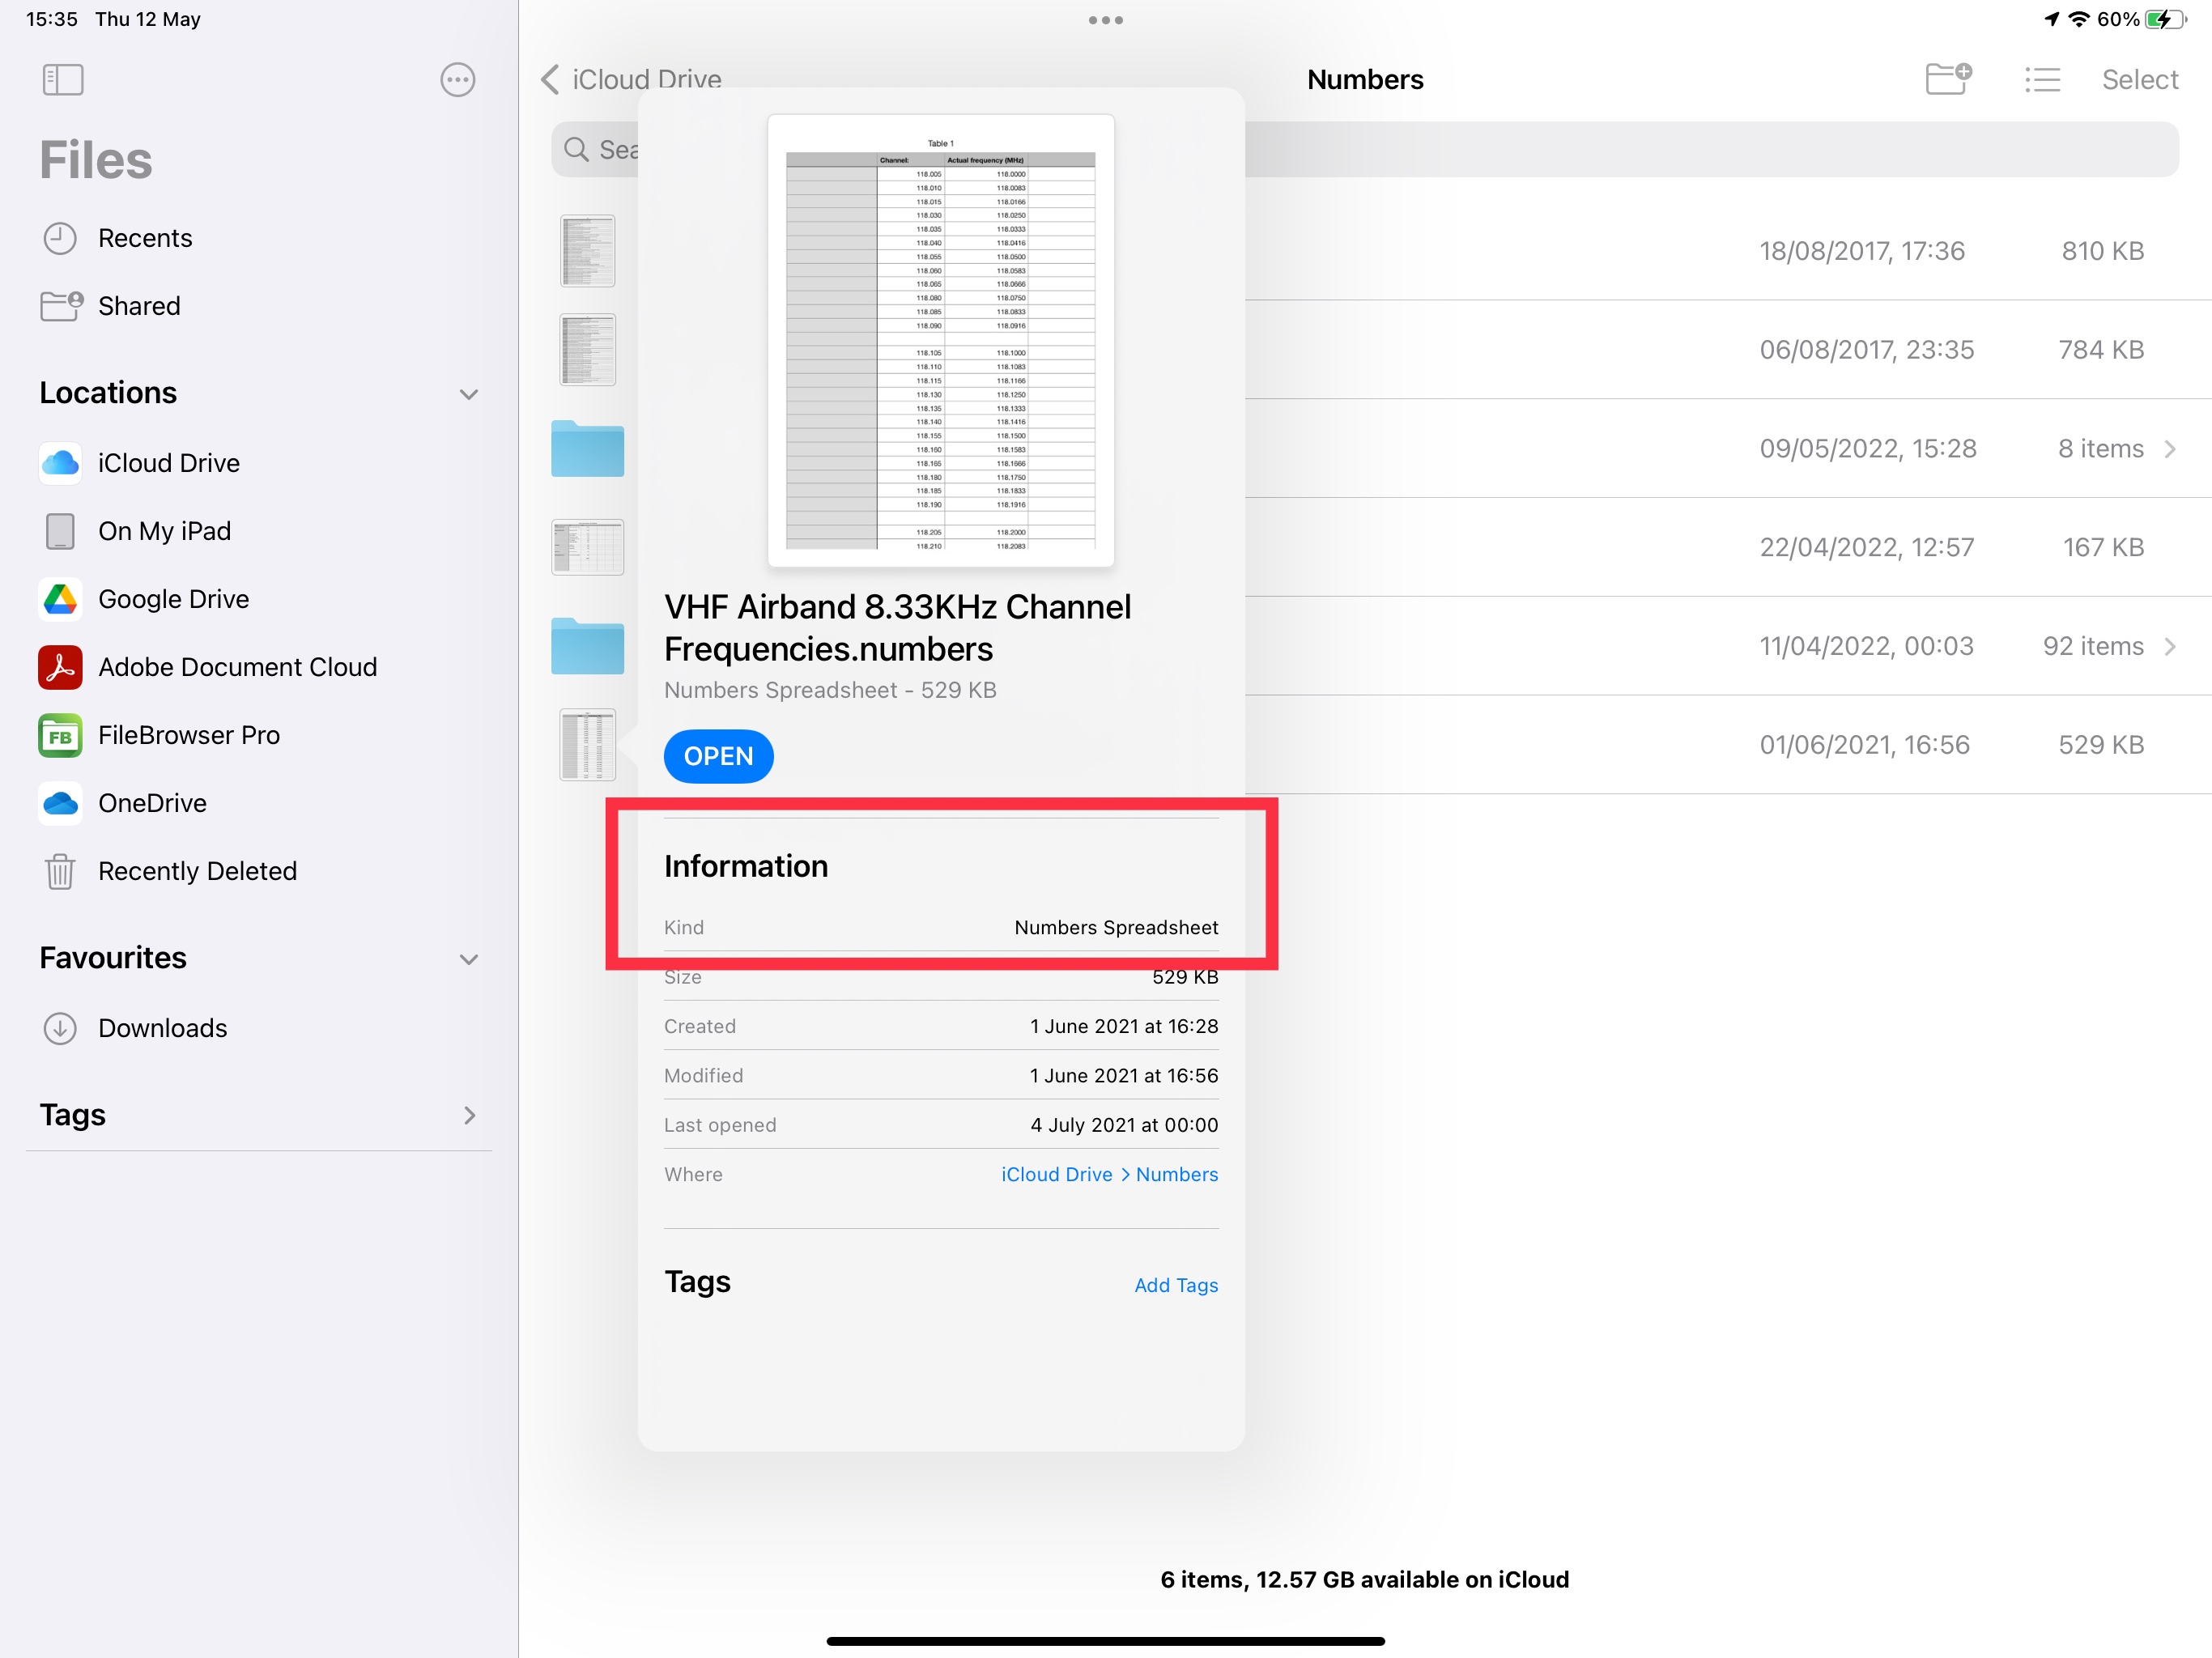Viewport: 2212px width, 1658px height.
Task: Click the spreadsheet preview thumbnail
Action: [x=940, y=340]
